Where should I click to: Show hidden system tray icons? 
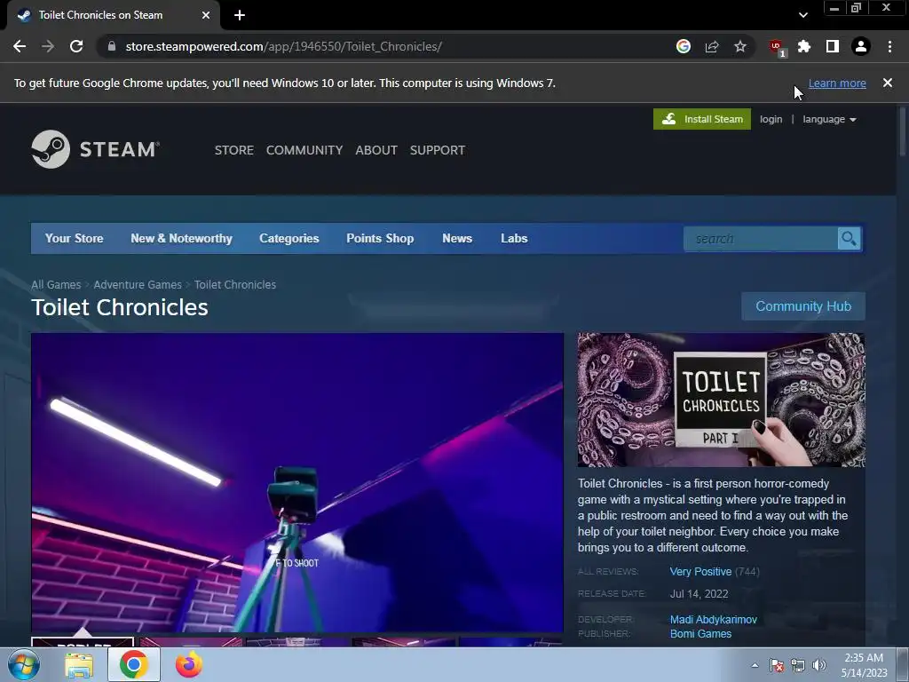pos(755,665)
